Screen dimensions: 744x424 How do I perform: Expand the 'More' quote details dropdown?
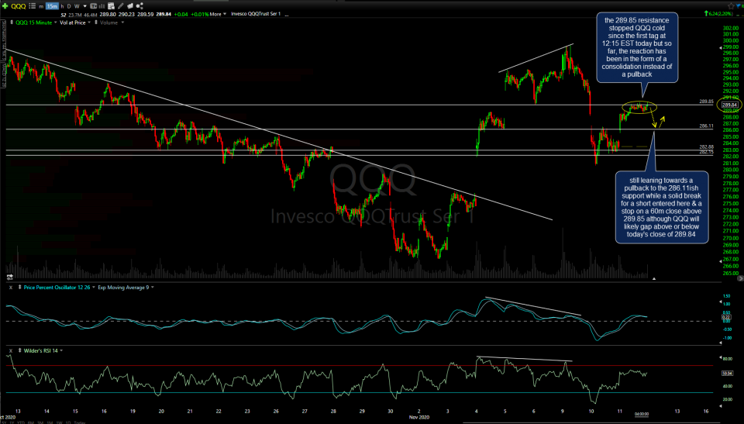219,14
